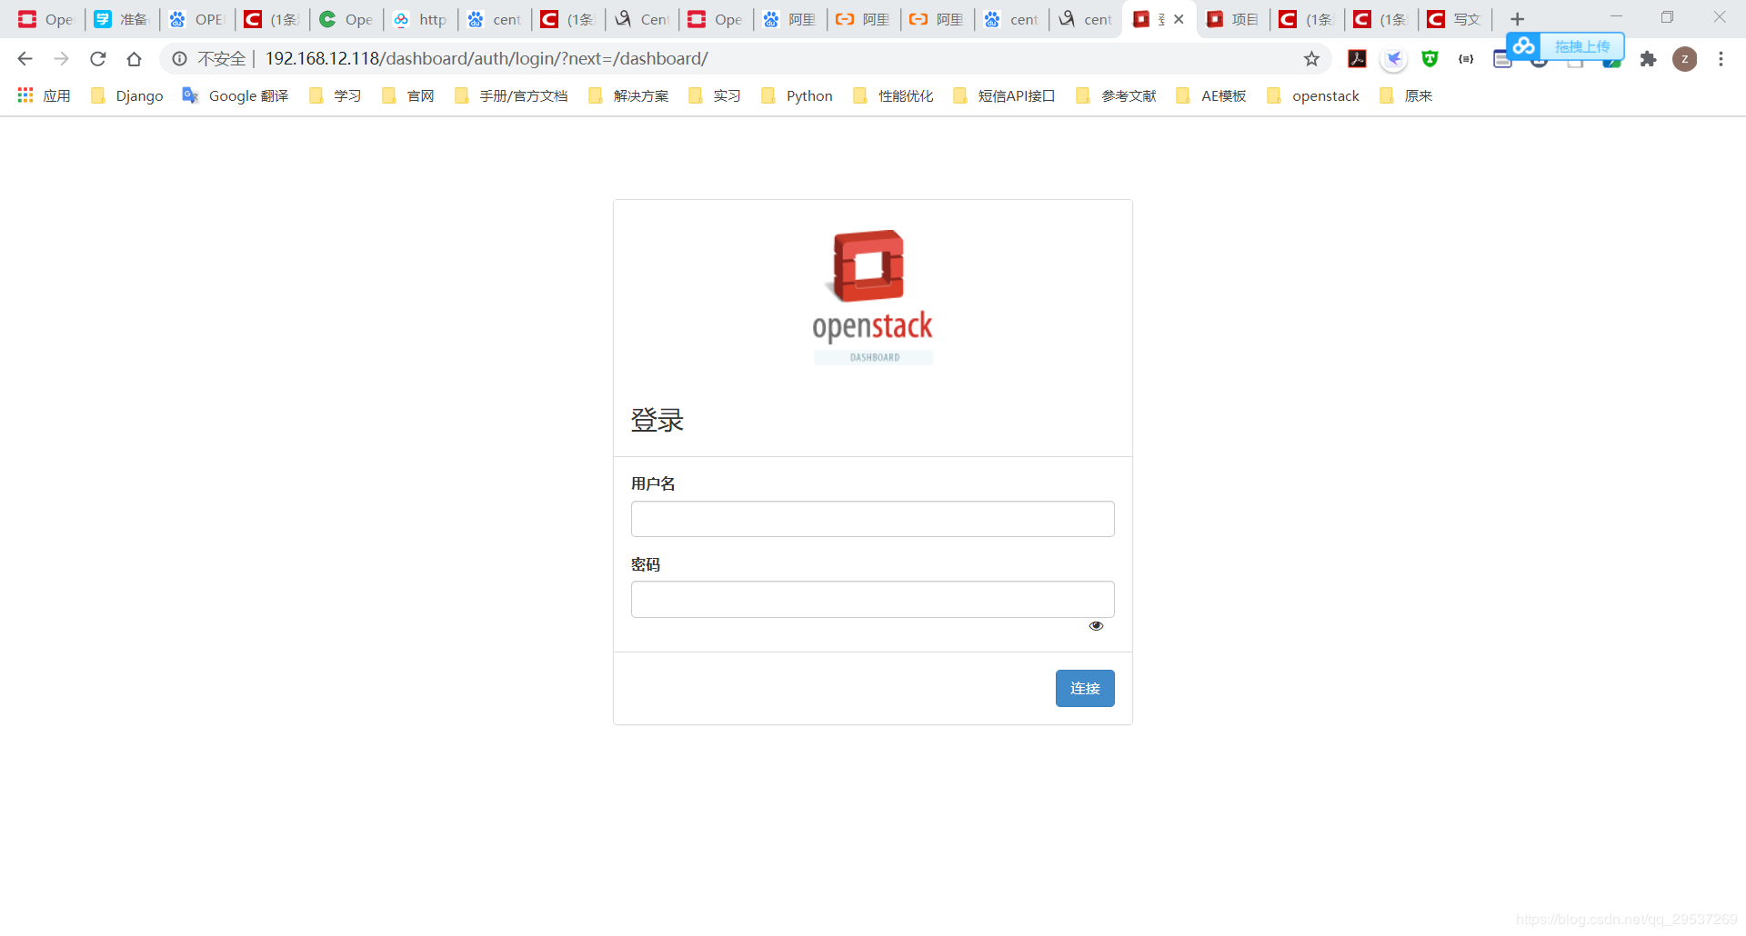Click the purple bird extension icon
The width and height of the screenshot is (1746, 936).
pos(1393,58)
